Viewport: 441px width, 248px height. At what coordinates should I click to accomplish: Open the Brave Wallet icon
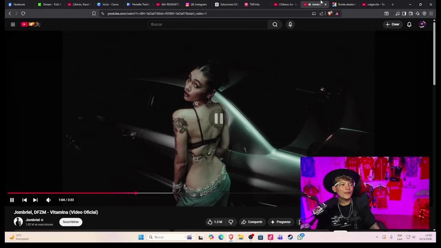click(411, 13)
